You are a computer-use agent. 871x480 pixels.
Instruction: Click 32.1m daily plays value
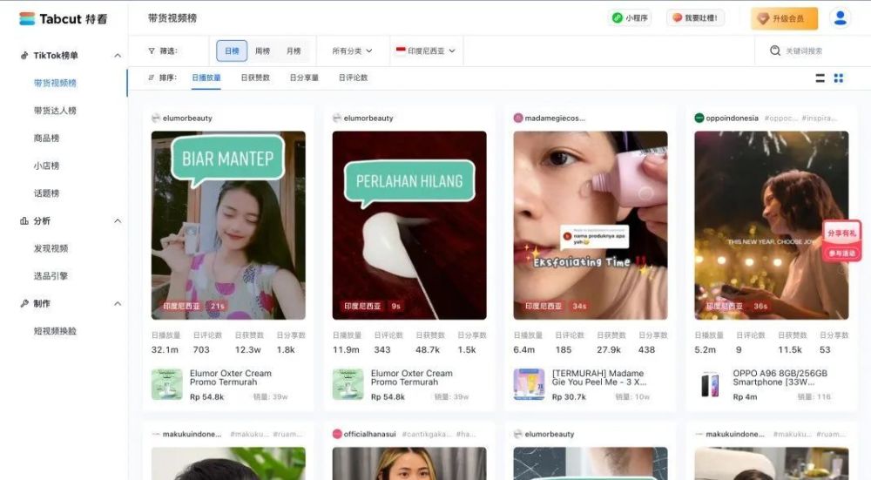click(x=165, y=349)
